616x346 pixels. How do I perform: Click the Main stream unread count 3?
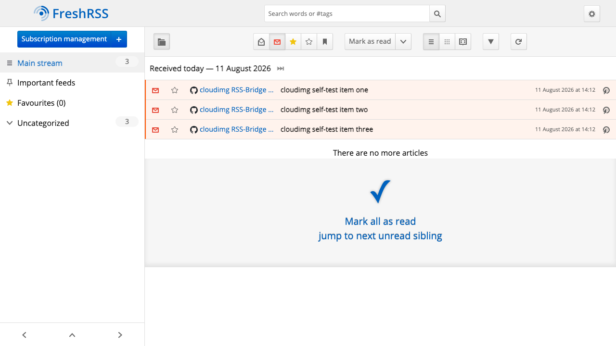tap(127, 62)
